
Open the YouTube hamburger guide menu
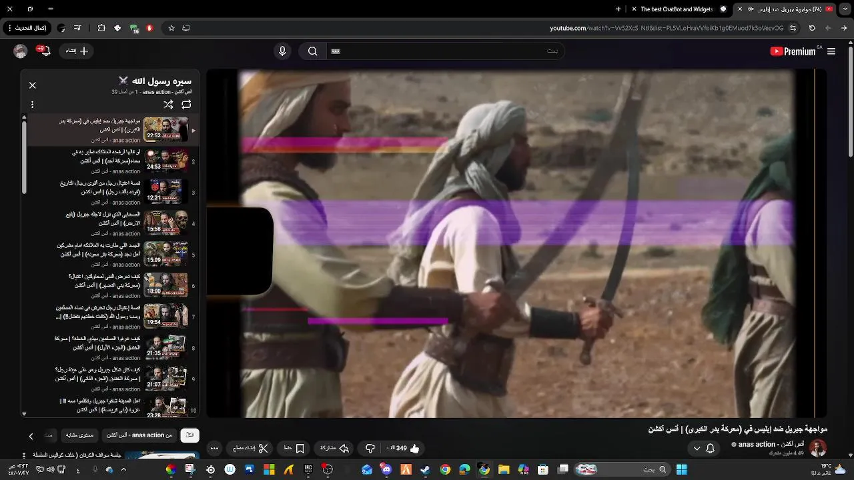[831, 51]
